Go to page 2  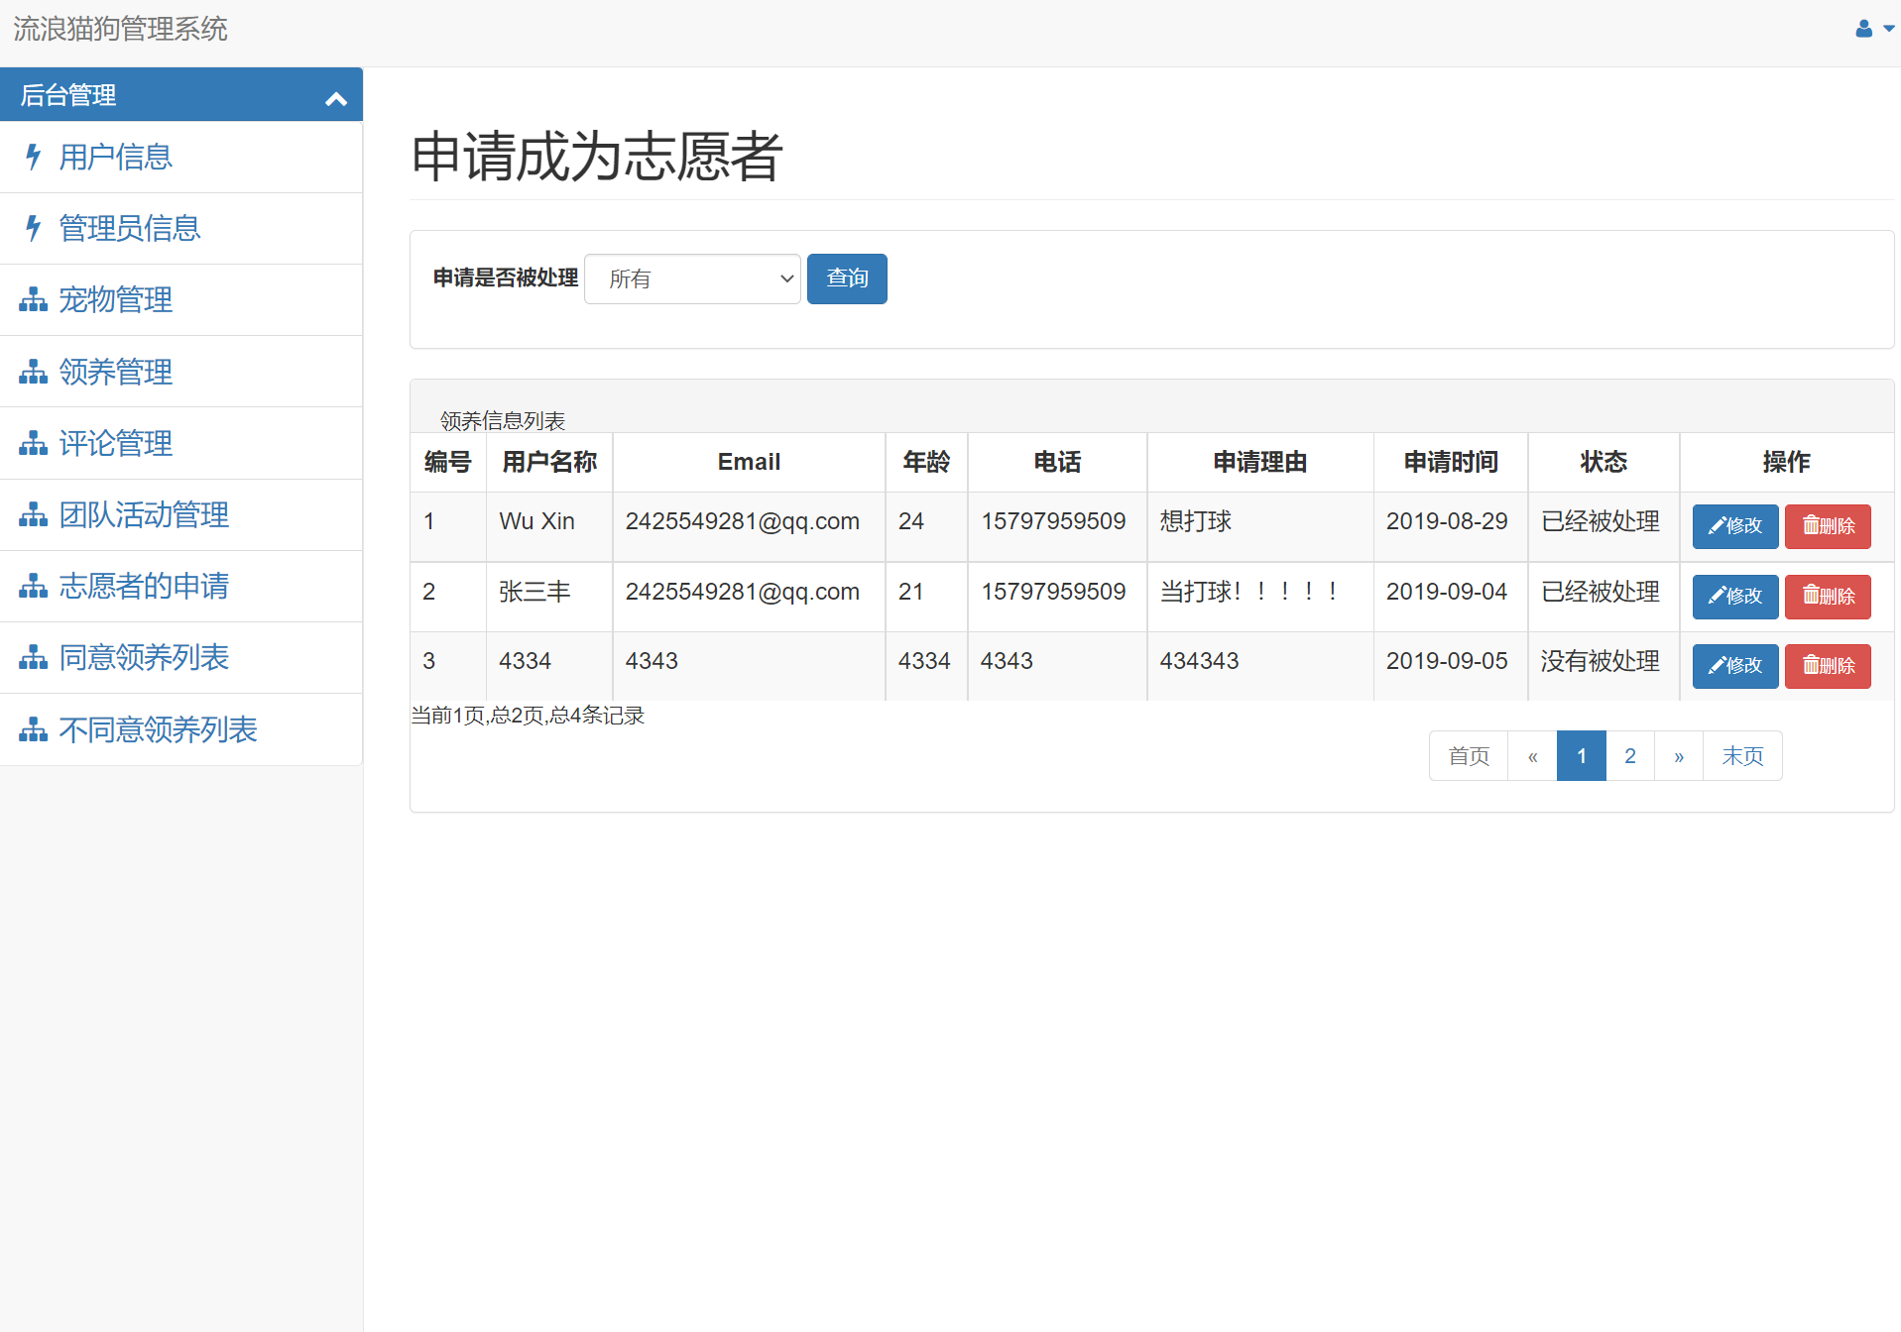1630,756
